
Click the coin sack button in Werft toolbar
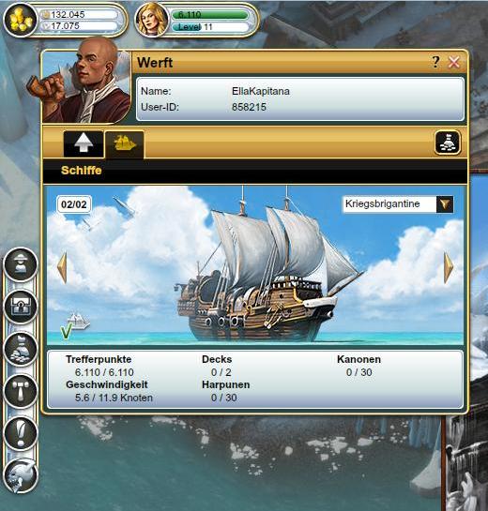pos(448,143)
